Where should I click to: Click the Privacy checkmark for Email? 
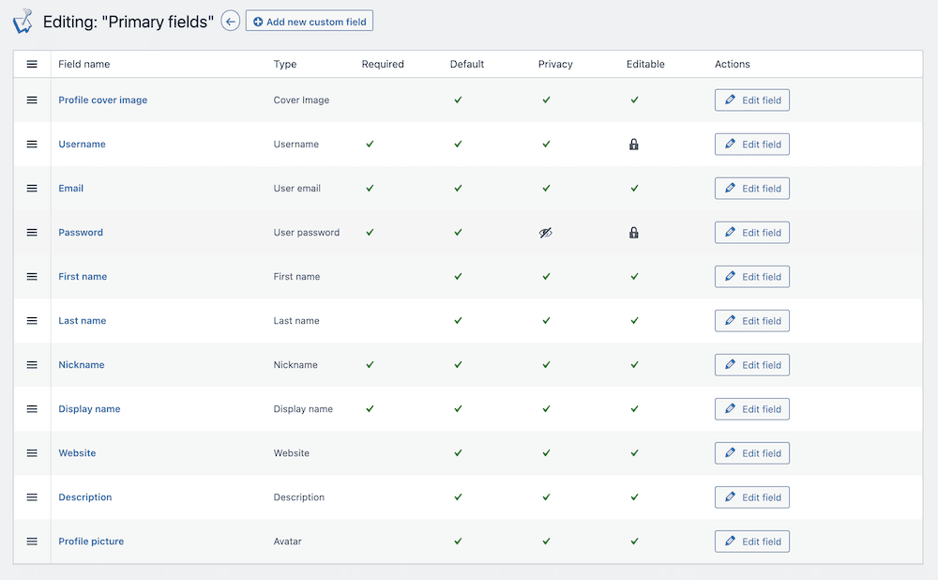click(x=546, y=188)
